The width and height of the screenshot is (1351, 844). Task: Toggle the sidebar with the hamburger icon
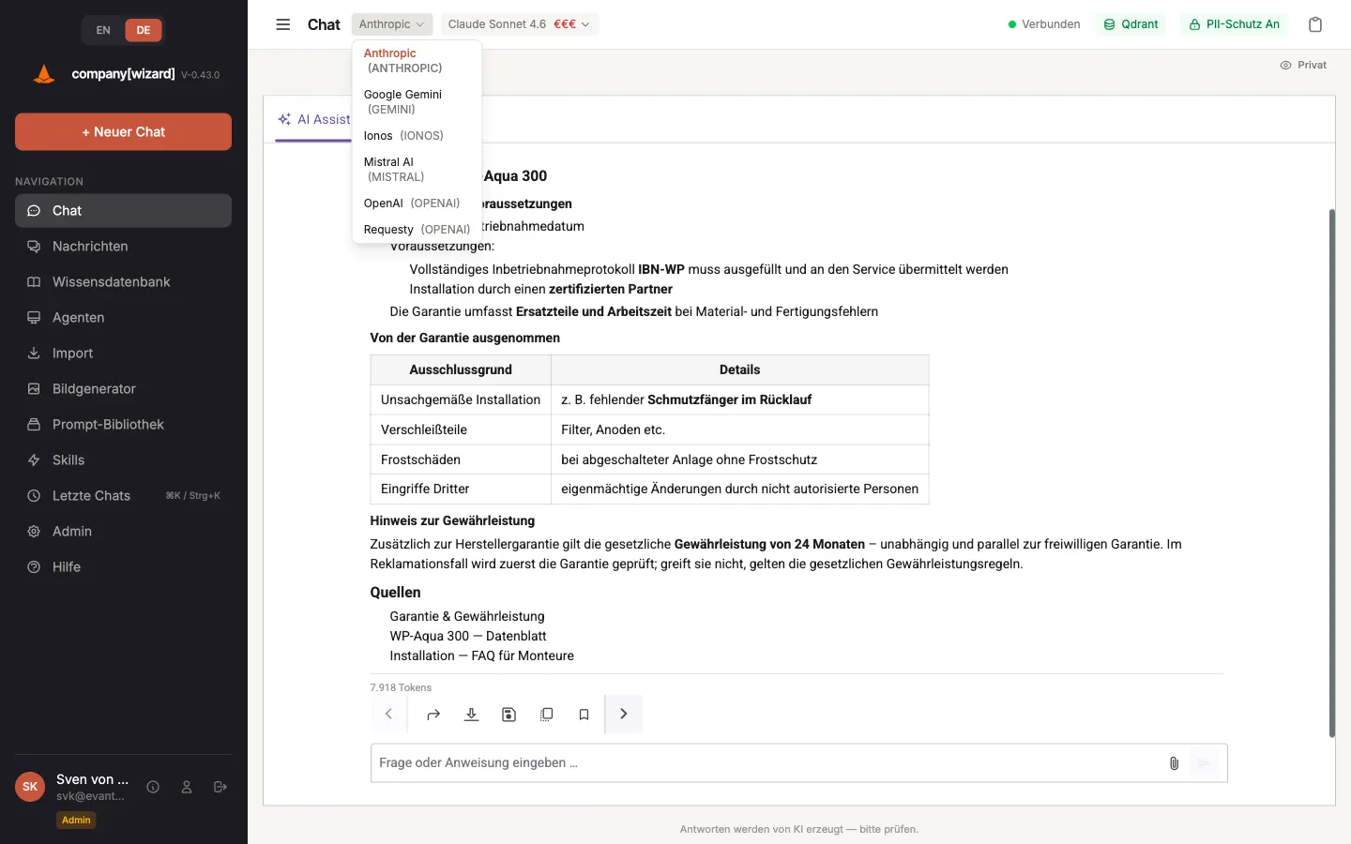tap(282, 24)
